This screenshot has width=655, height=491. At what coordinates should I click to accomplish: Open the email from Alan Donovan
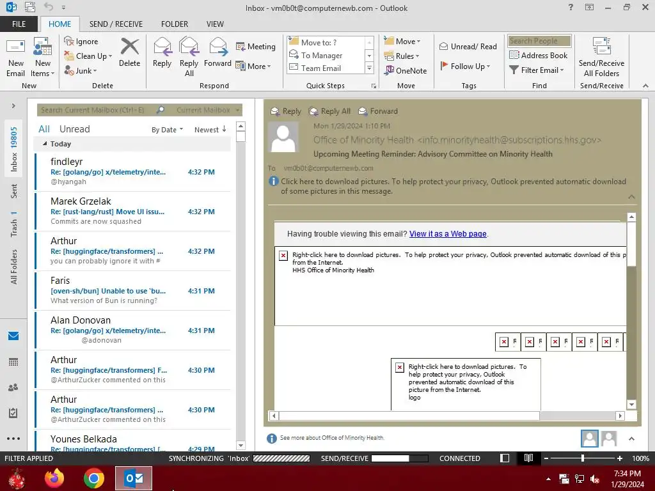click(133, 331)
